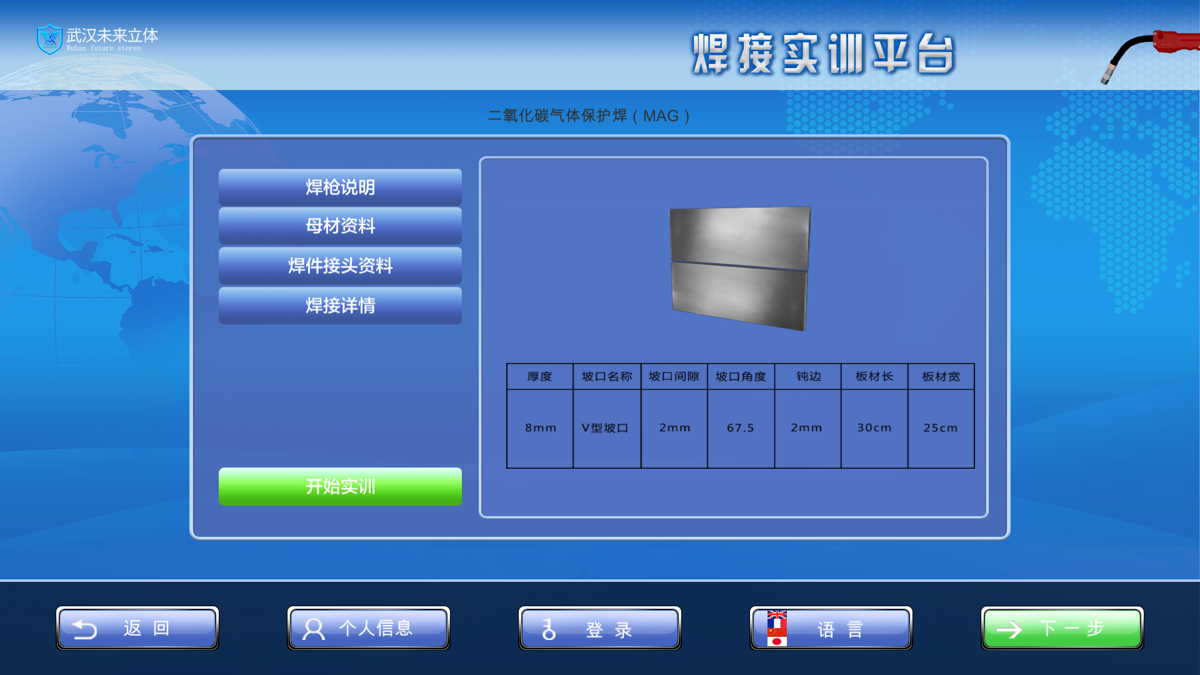Click 登录 to log in

(x=599, y=629)
